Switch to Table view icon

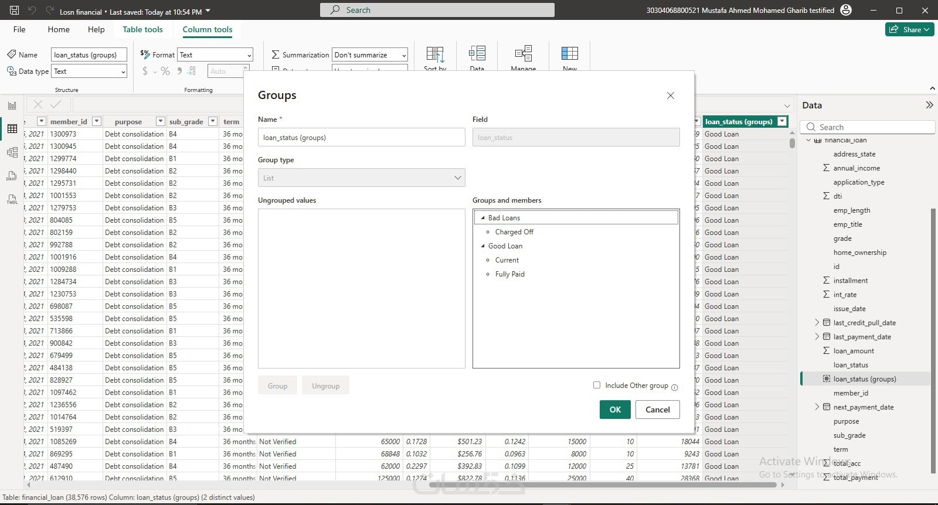coord(12,129)
